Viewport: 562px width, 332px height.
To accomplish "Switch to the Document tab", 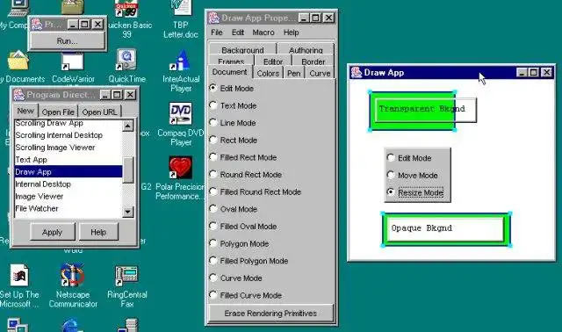I will click(230, 72).
